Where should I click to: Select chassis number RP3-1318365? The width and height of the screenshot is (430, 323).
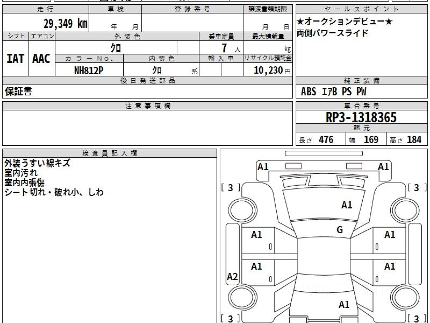pyautogui.click(x=361, y=117)
